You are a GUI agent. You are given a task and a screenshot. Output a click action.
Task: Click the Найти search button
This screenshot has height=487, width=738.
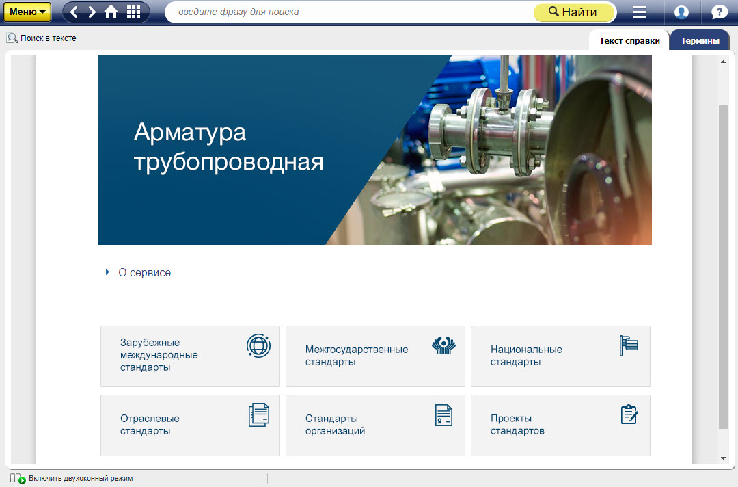(574, 12)
